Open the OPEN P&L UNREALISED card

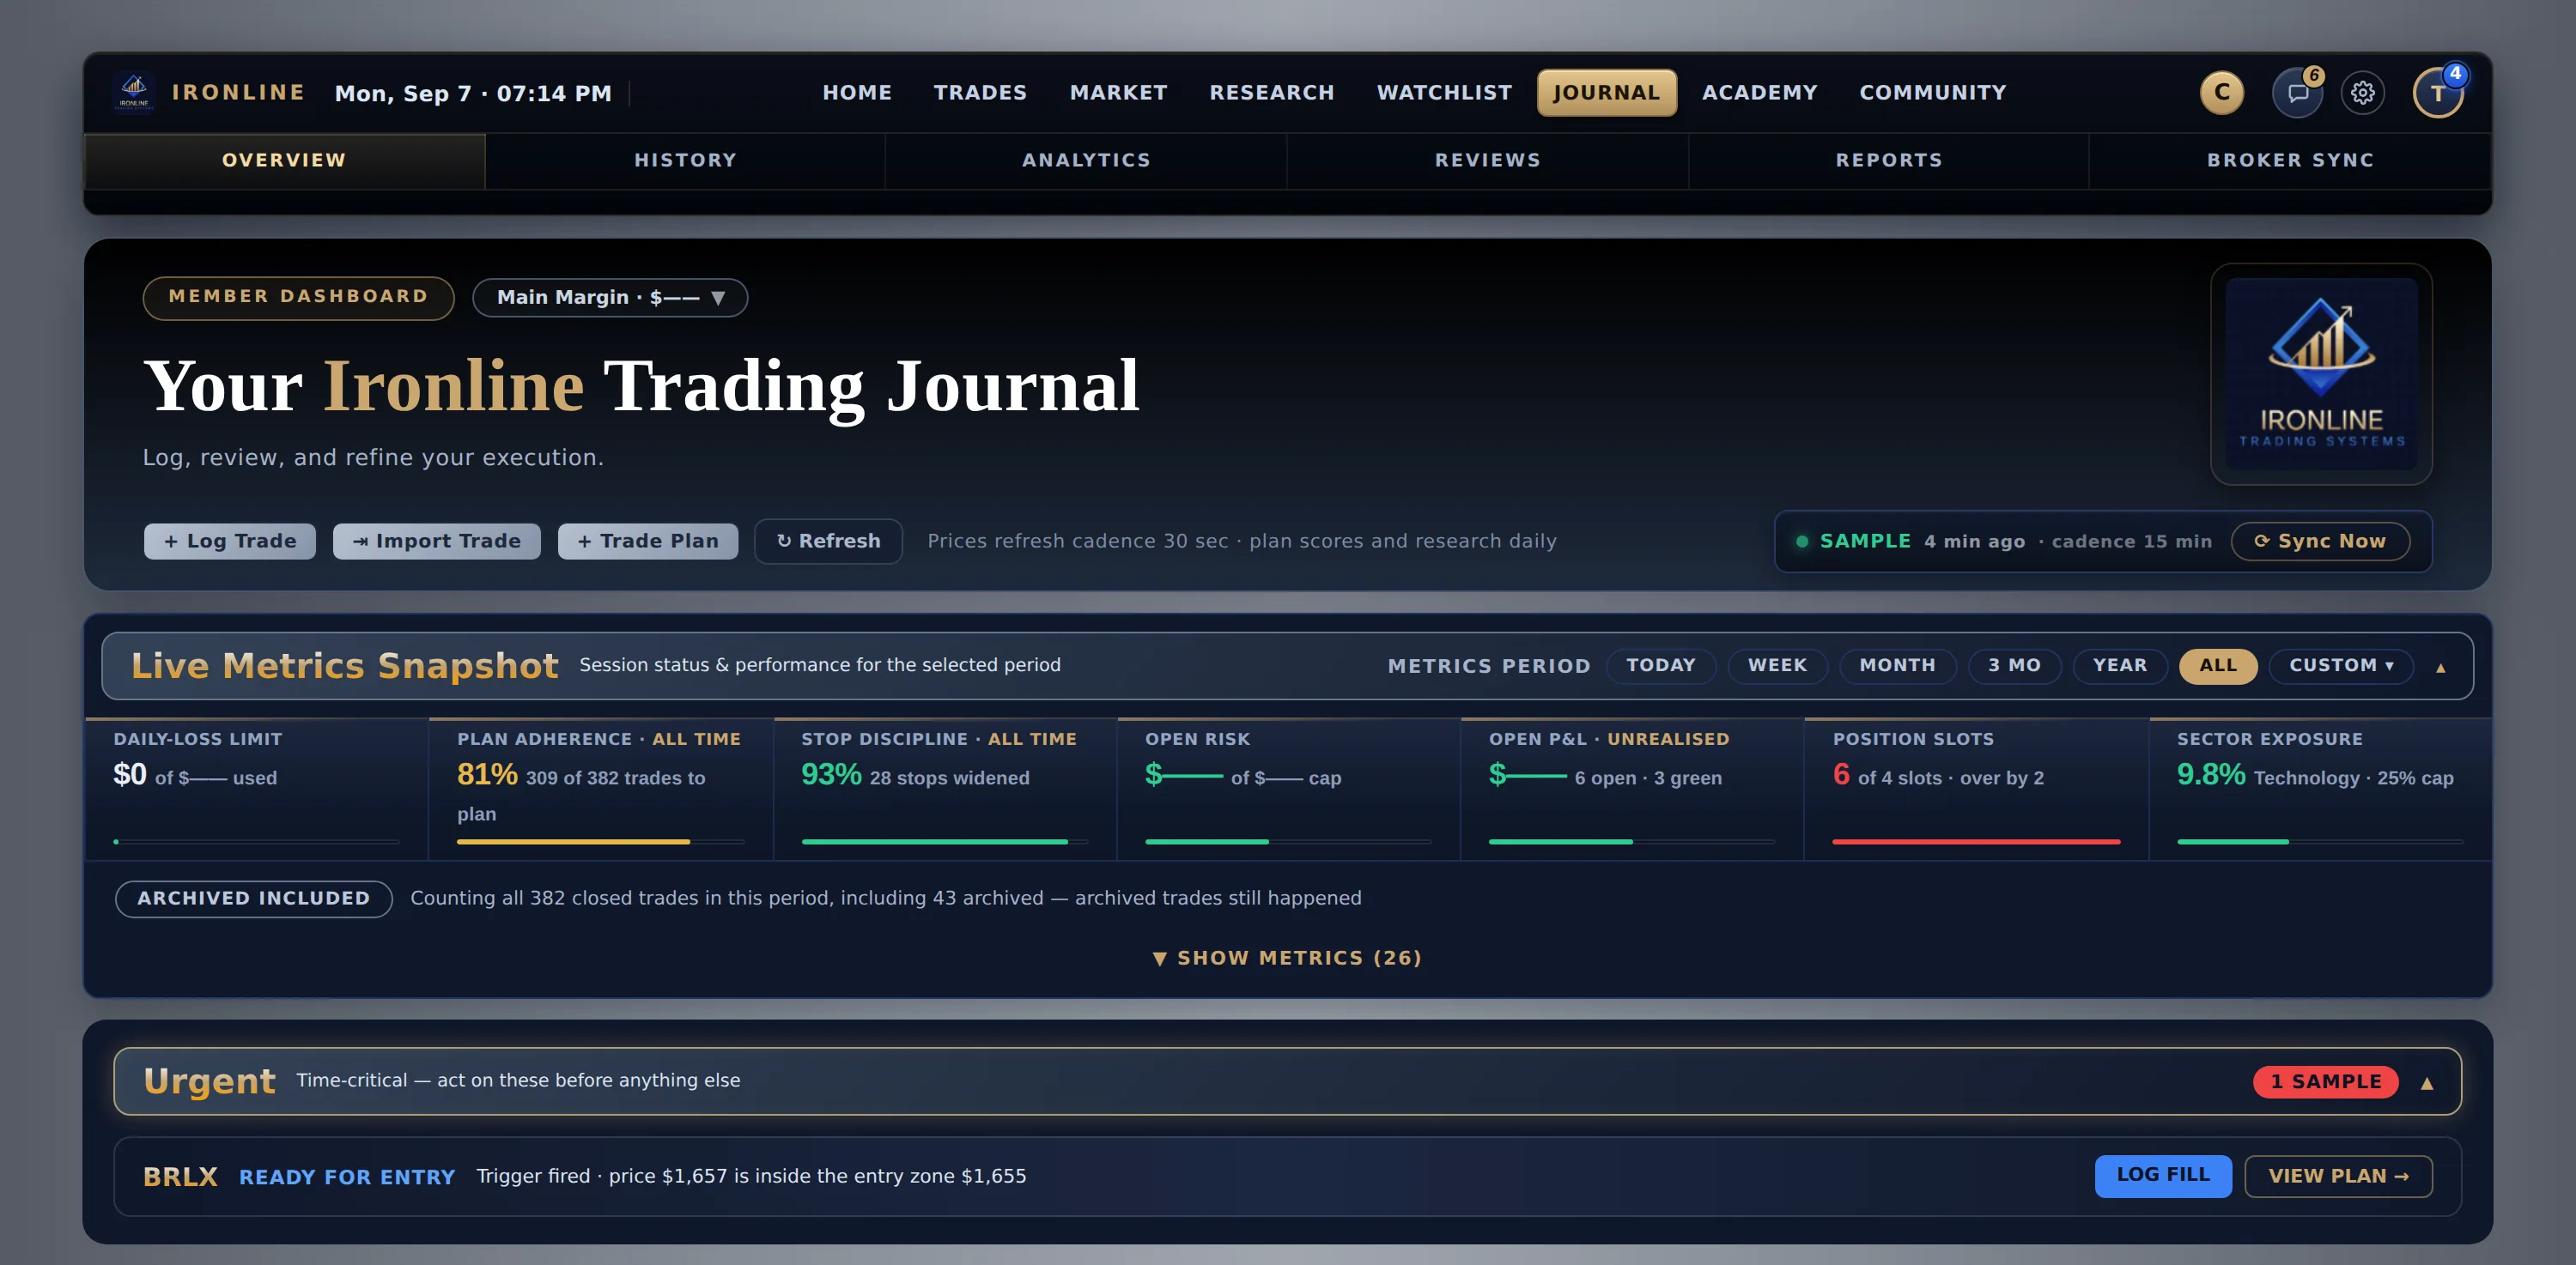(x=1632, y=790)
